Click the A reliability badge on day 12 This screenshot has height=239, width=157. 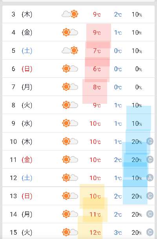[150, 178]
